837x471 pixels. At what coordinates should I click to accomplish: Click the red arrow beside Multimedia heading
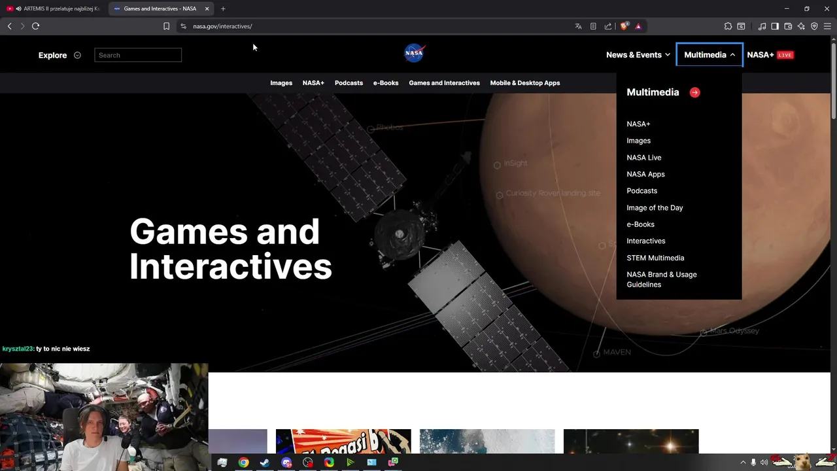click(694, 92)
